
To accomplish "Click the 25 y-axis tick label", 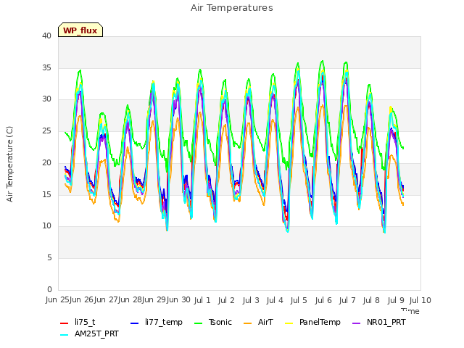I will pos(46,130).
